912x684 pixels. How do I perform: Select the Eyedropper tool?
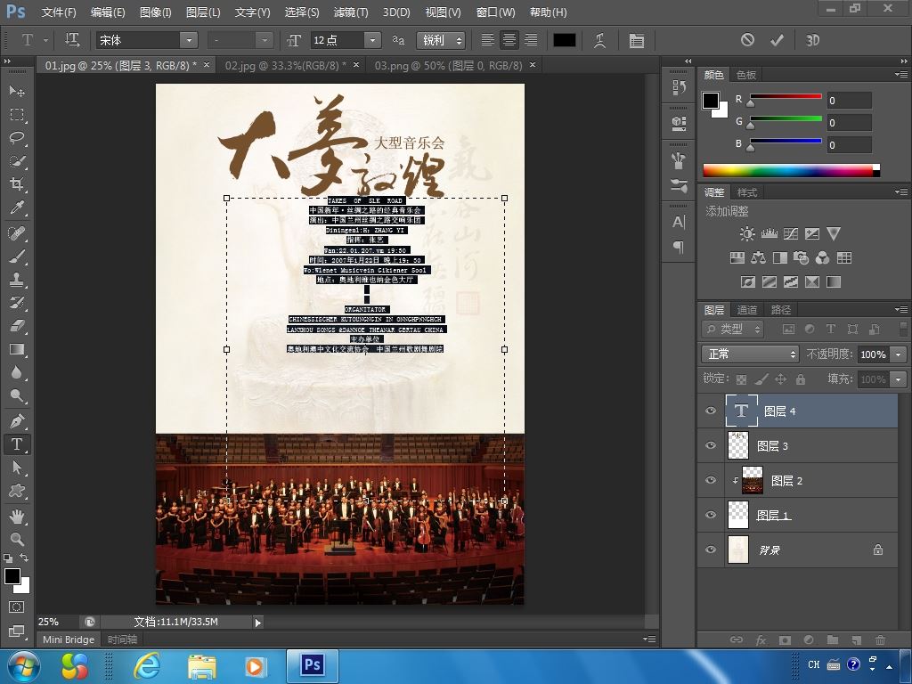point(17,208)
